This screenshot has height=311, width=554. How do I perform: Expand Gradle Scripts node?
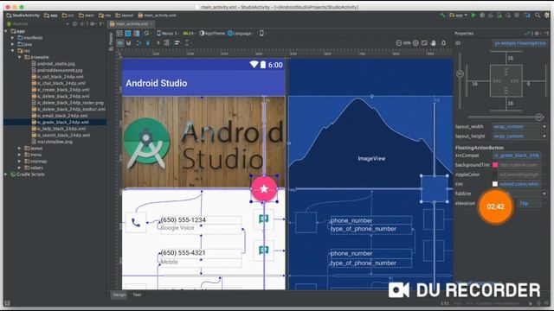point(6,175)
